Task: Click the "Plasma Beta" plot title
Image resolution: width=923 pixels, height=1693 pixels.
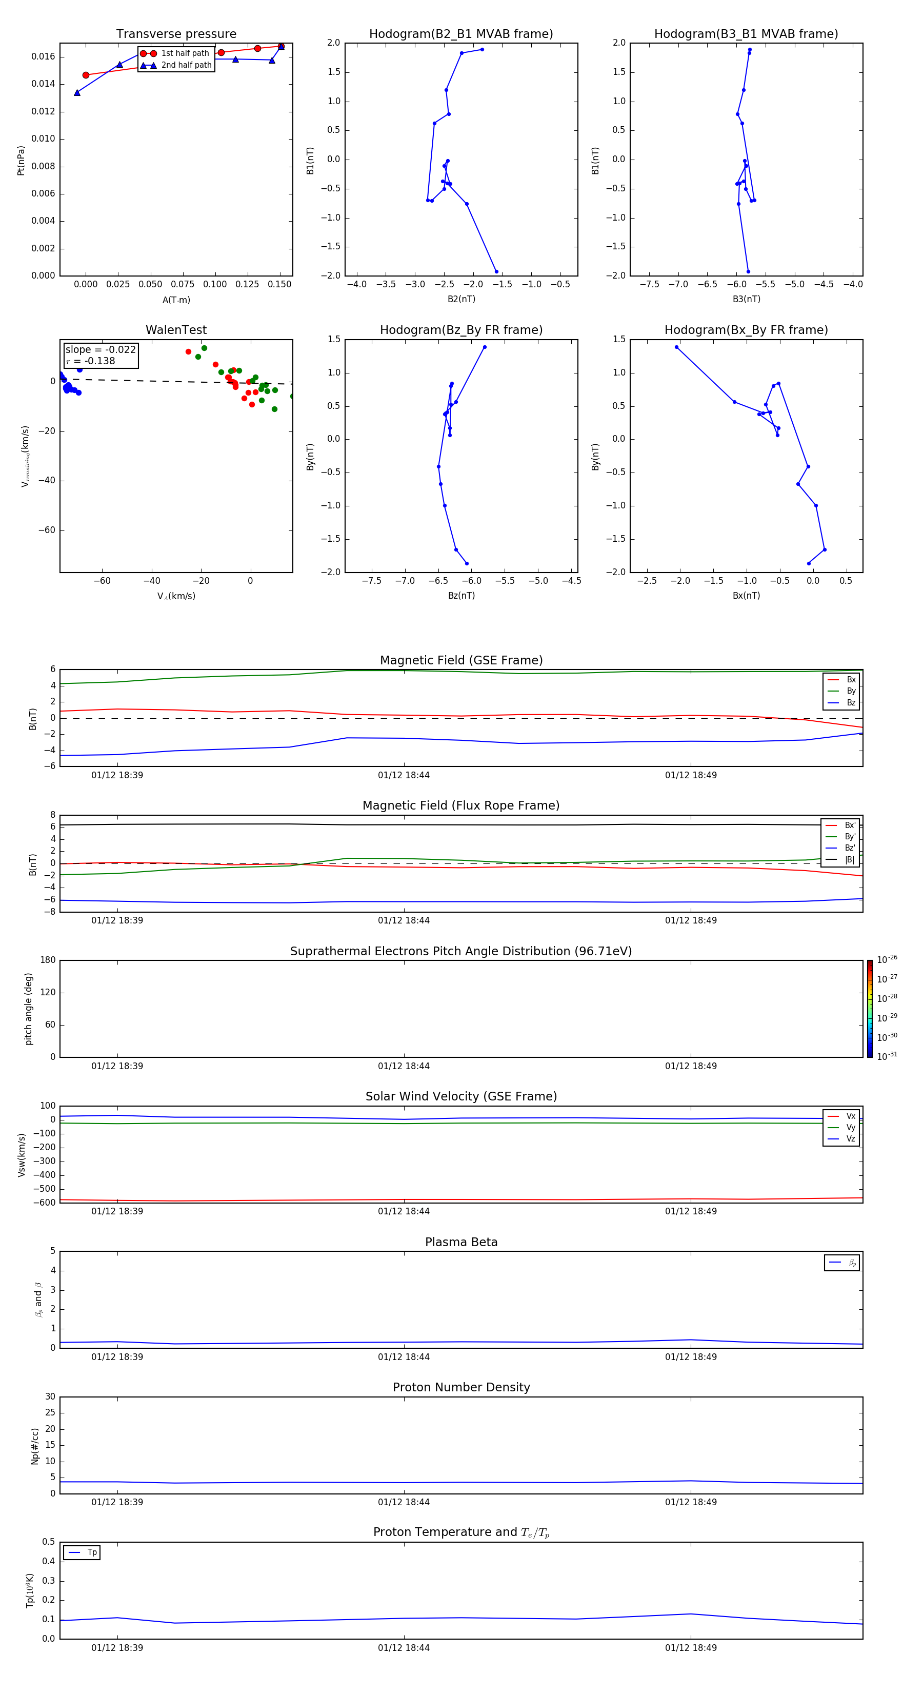Action: click(x=461, y=1242)
